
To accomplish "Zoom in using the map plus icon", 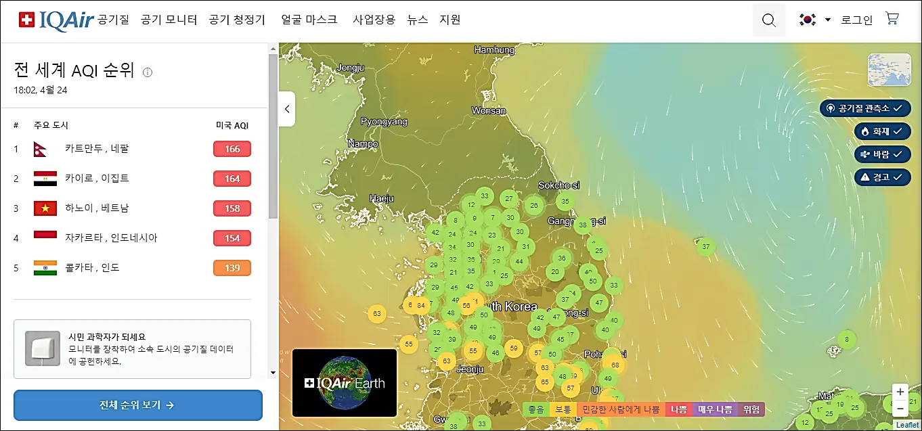I will pos(900,391).
